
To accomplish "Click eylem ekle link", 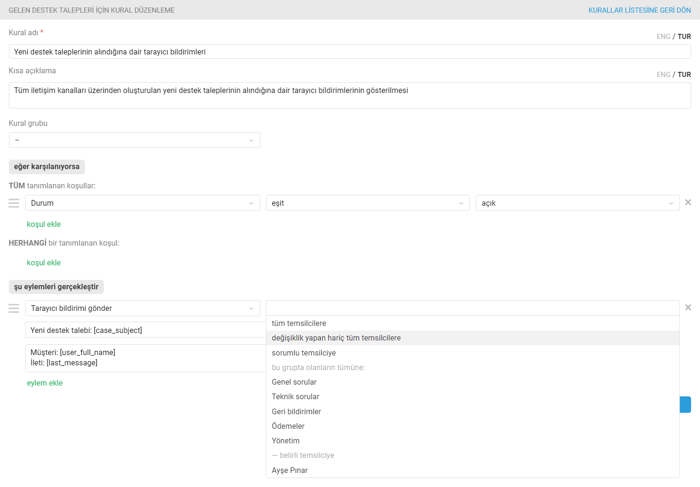I will [x=45, y=383].
